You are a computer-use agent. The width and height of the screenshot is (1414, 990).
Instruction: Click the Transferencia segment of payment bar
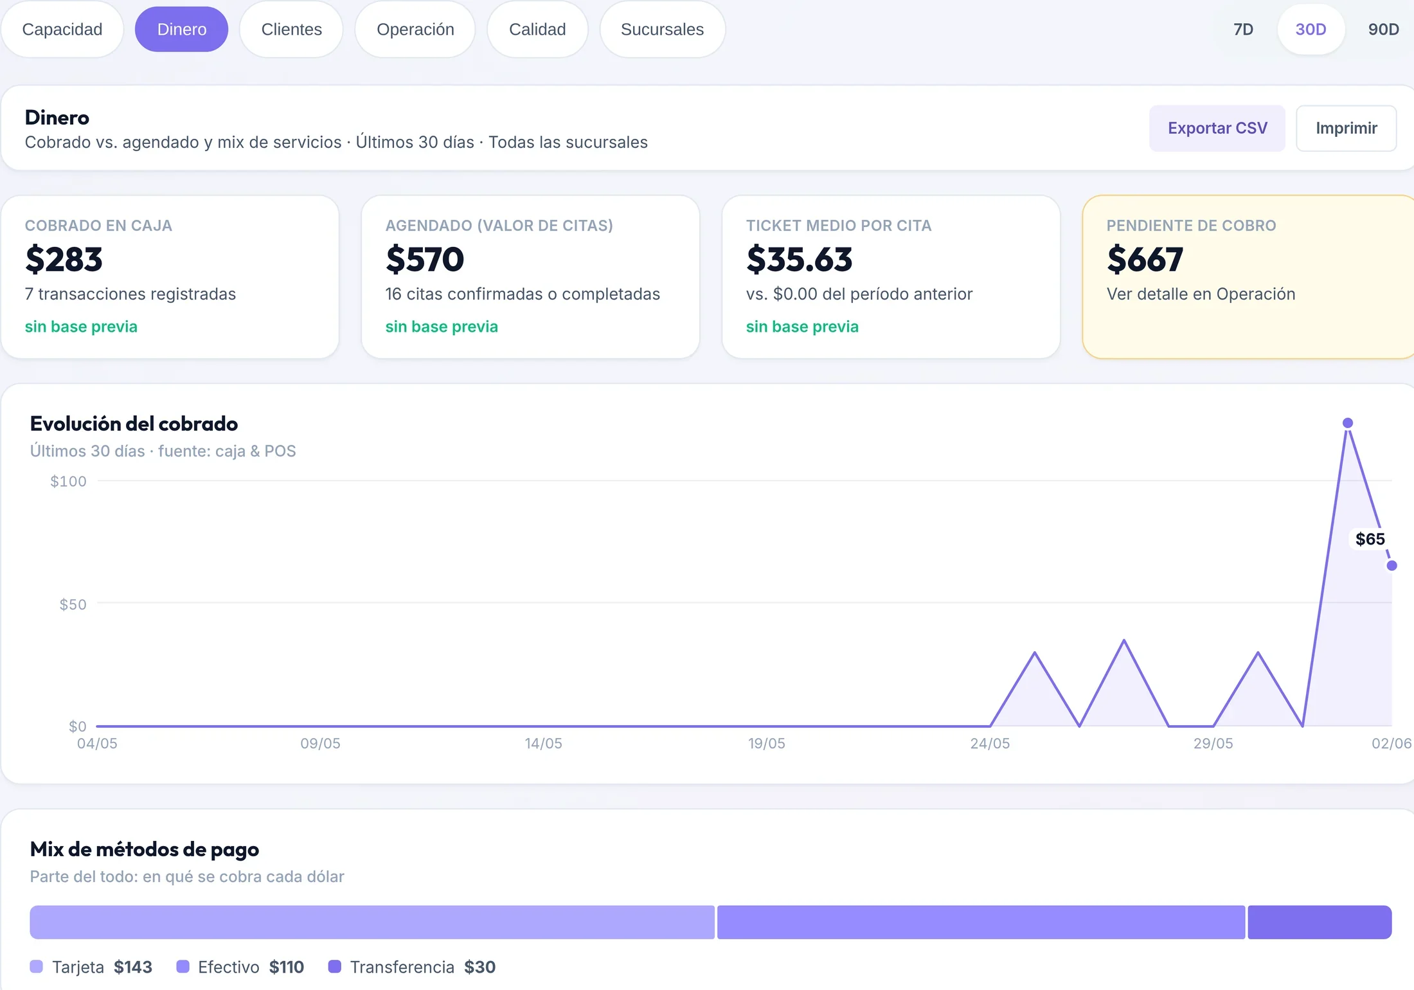click(1320, 923)
